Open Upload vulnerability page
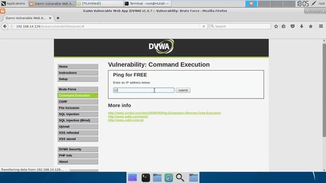The image size is (326, 183). click(x=78, y=127)
